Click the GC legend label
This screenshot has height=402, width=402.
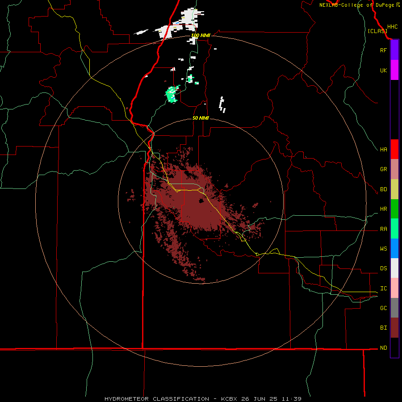383,308
